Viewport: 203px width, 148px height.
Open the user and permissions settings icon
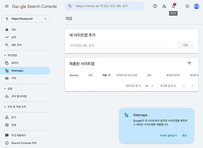pyautogui.click(x=164, y=6)
